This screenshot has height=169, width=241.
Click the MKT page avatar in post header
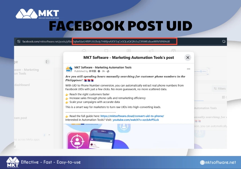click(x=69, y=69)
